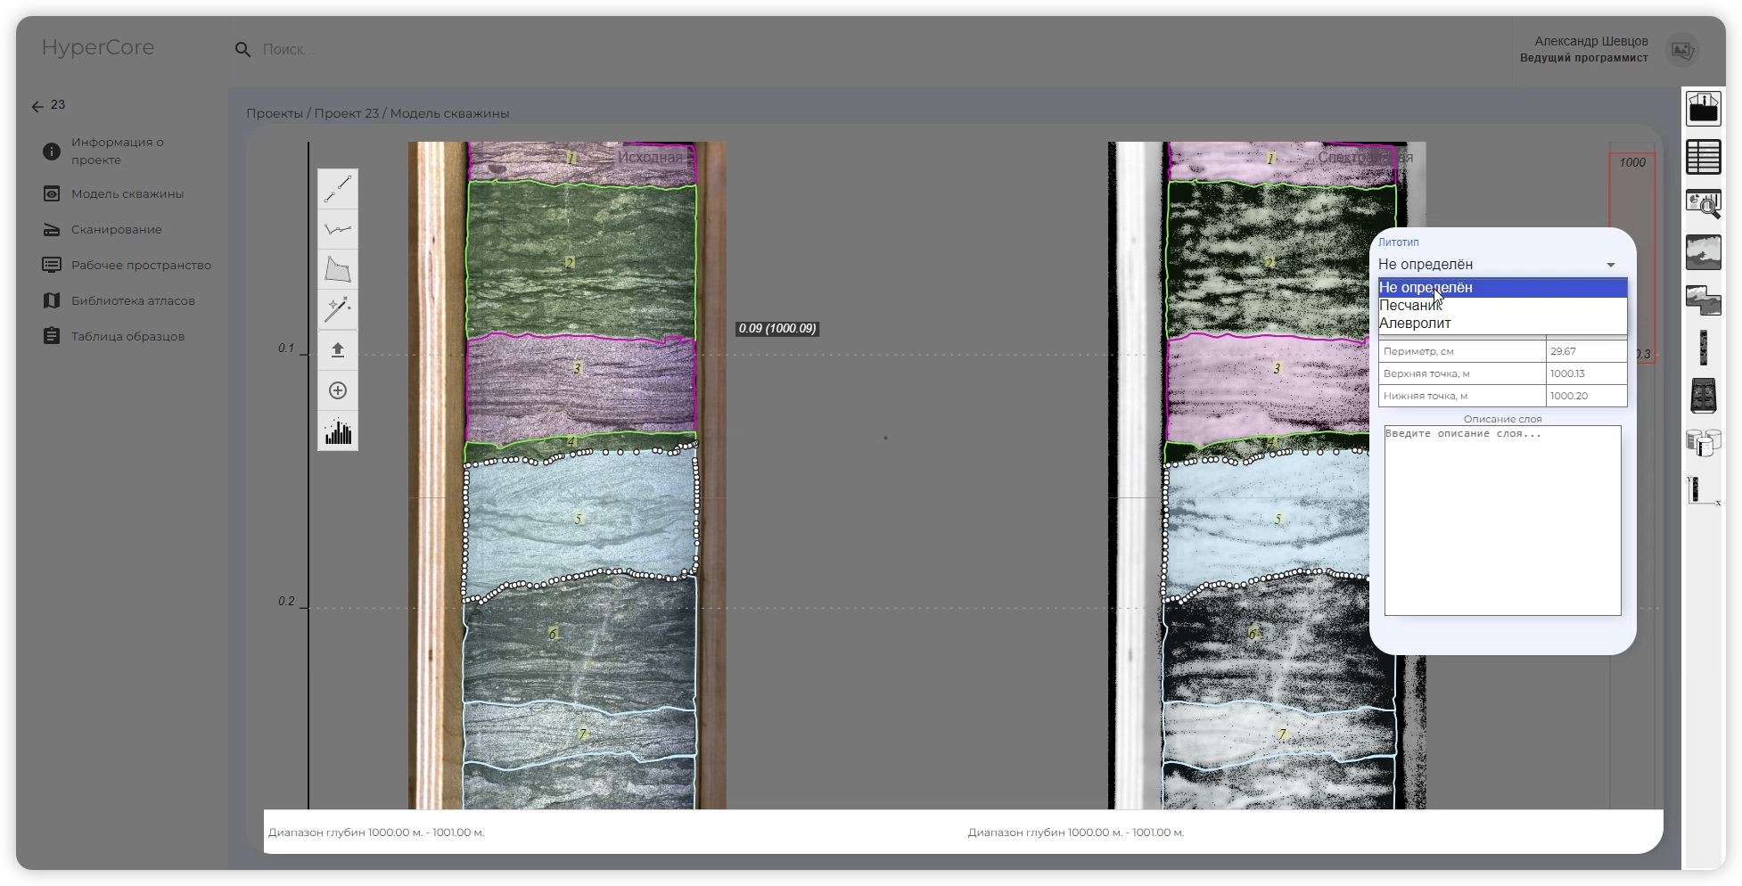The height and width of the screenshot is (886, 1742).
Task: Click the stacked segmentation maps icon
Action: point(1703,300)
